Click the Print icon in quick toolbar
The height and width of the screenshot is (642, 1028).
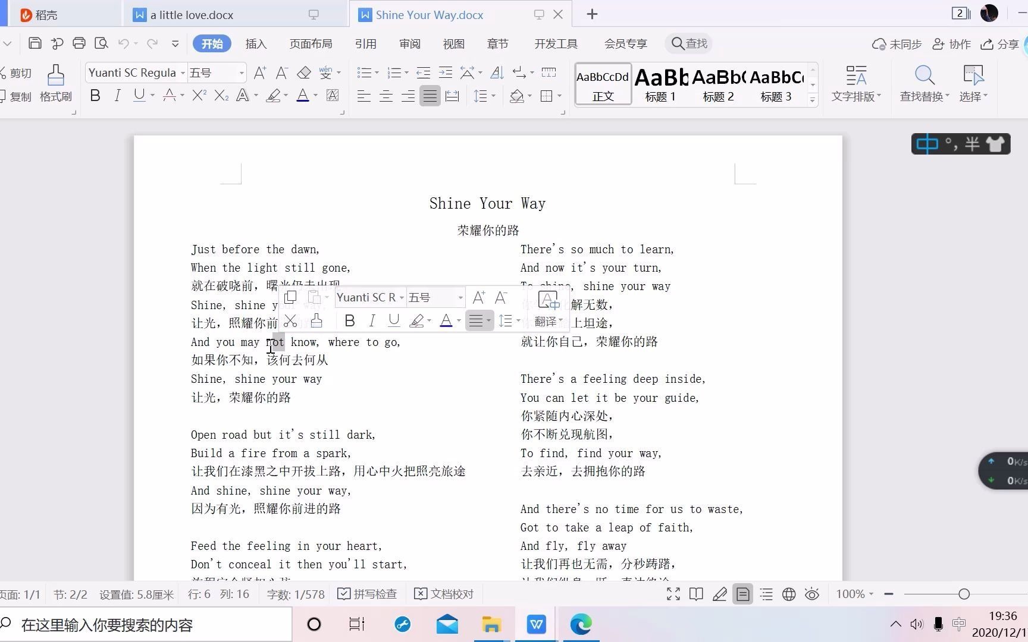(79, 43)
